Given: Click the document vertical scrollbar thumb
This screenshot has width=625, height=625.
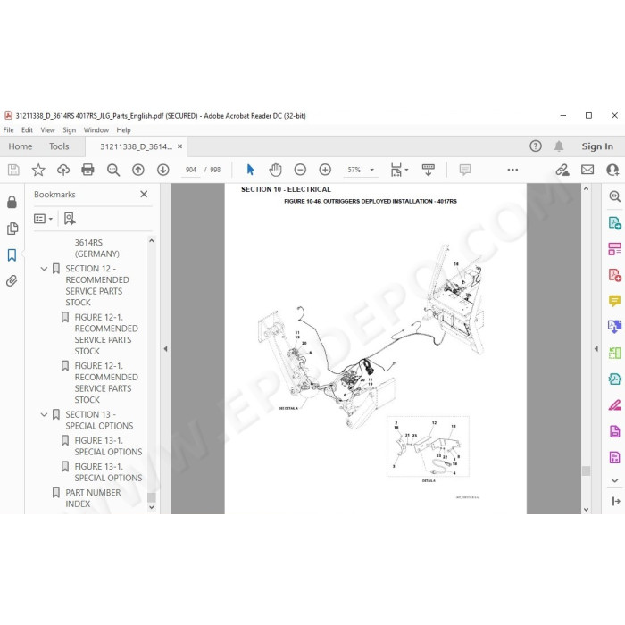Looking at the screenshot, I should [x=586, y=471].
